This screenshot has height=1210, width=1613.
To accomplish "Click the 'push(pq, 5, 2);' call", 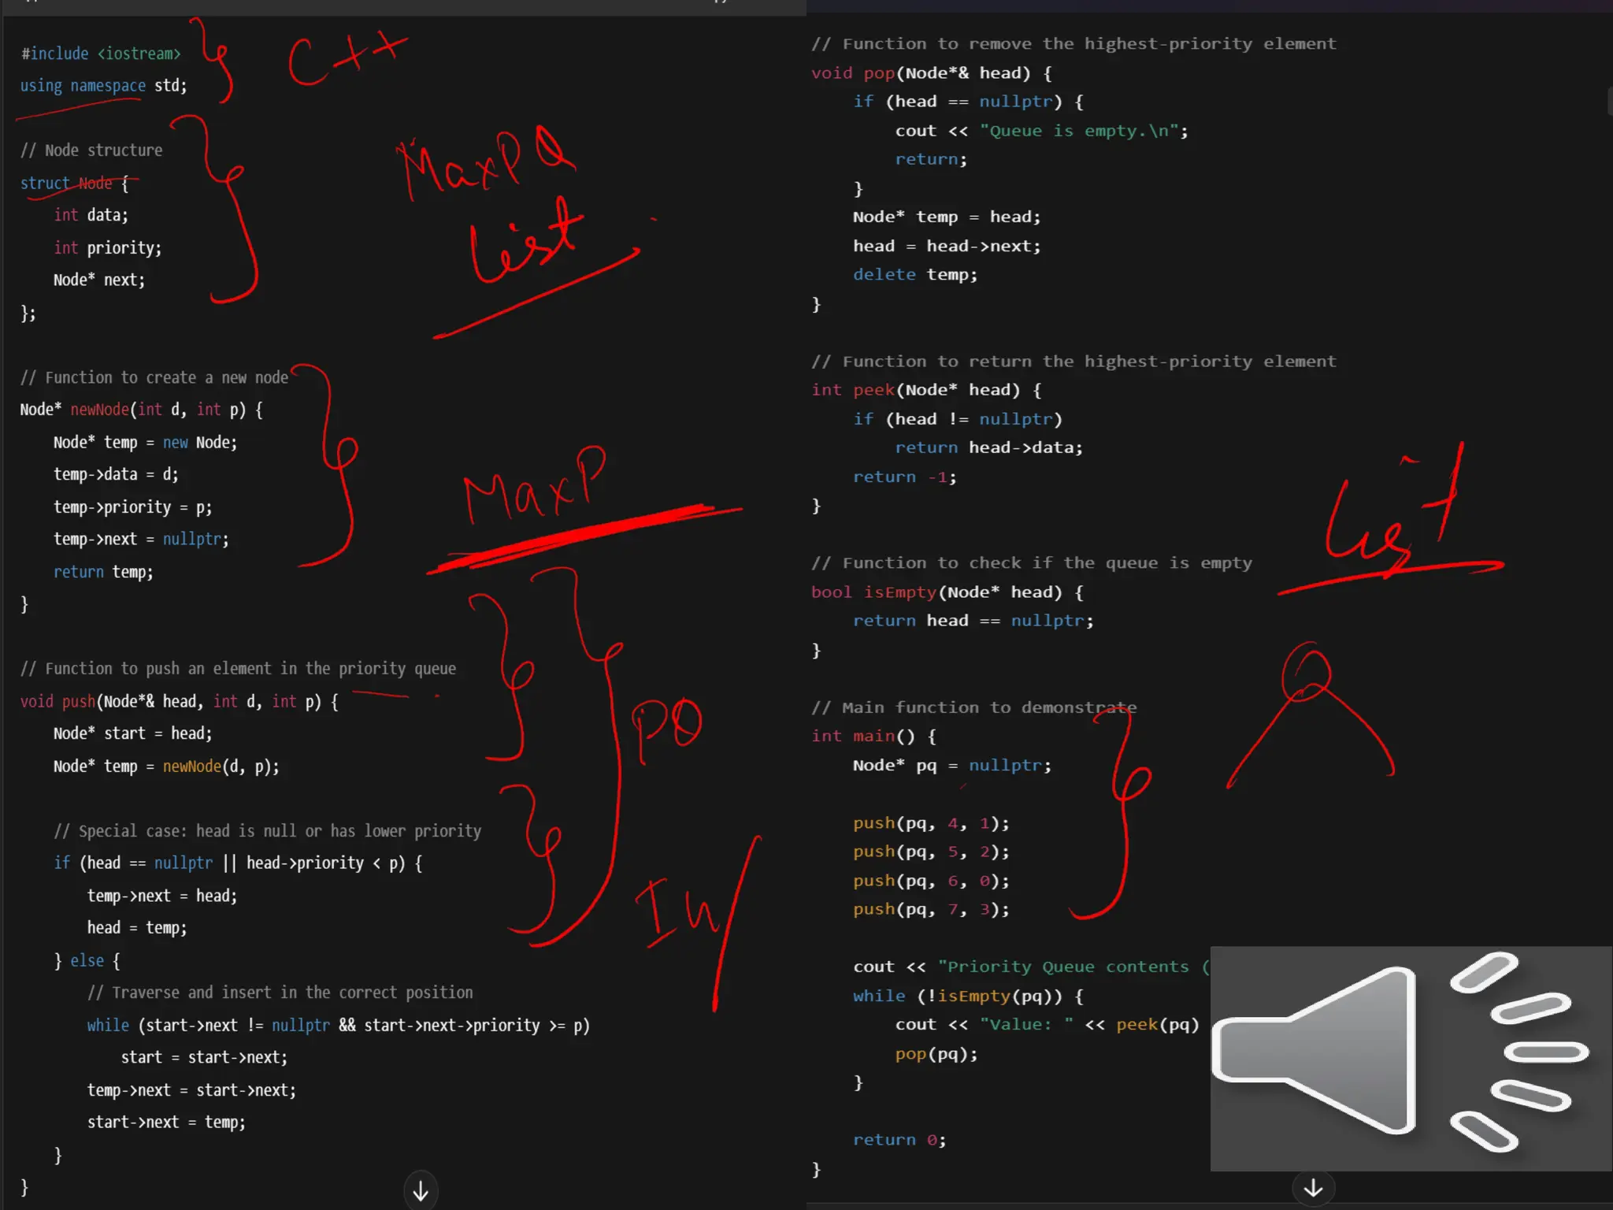I will [932, 852].
